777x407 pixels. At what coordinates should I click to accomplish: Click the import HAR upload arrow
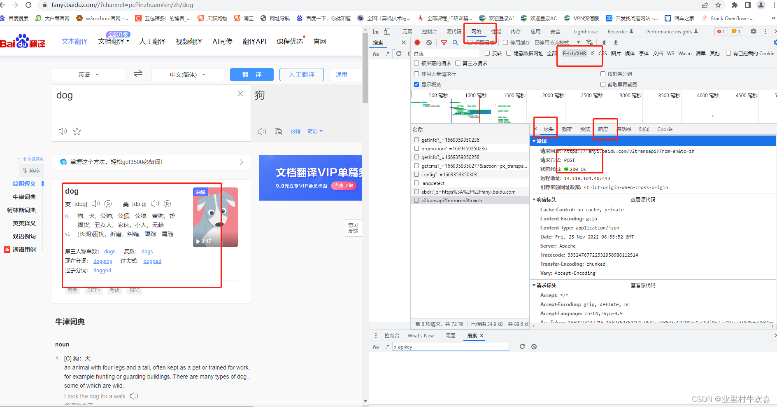point(604,42)
